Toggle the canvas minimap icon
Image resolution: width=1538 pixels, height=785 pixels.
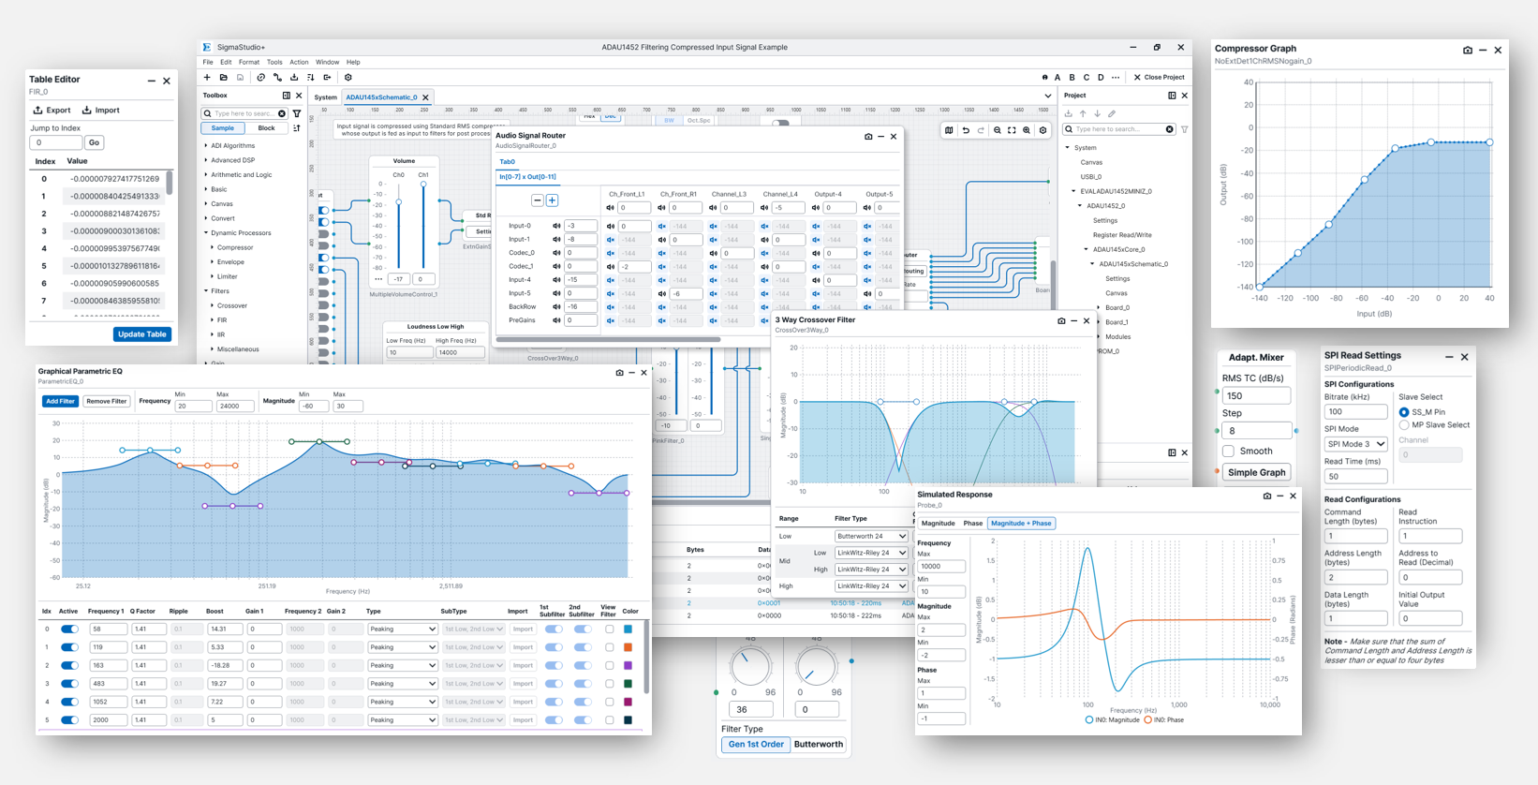coord(949,131)
